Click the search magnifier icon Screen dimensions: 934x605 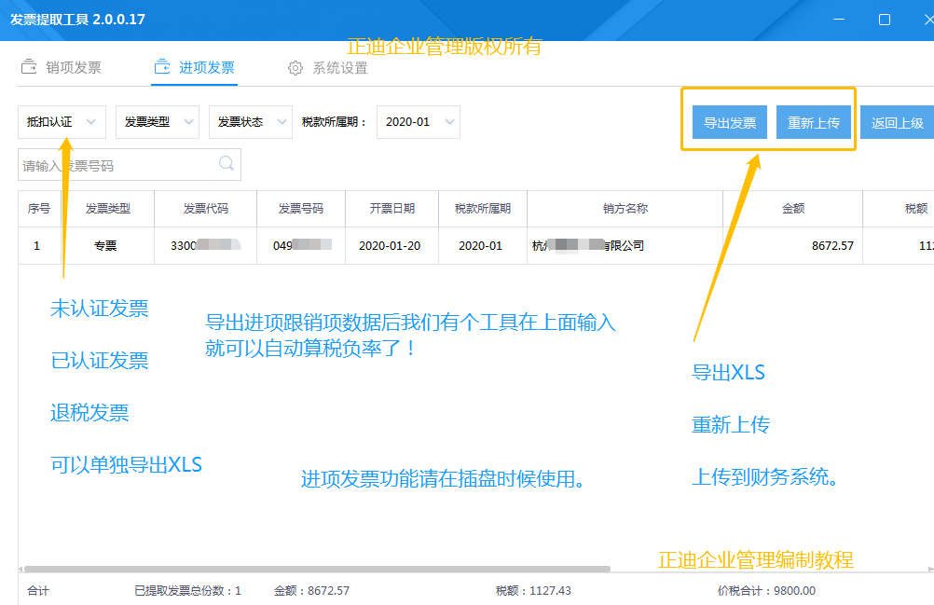pyautogui.click(x=227, y=164)
